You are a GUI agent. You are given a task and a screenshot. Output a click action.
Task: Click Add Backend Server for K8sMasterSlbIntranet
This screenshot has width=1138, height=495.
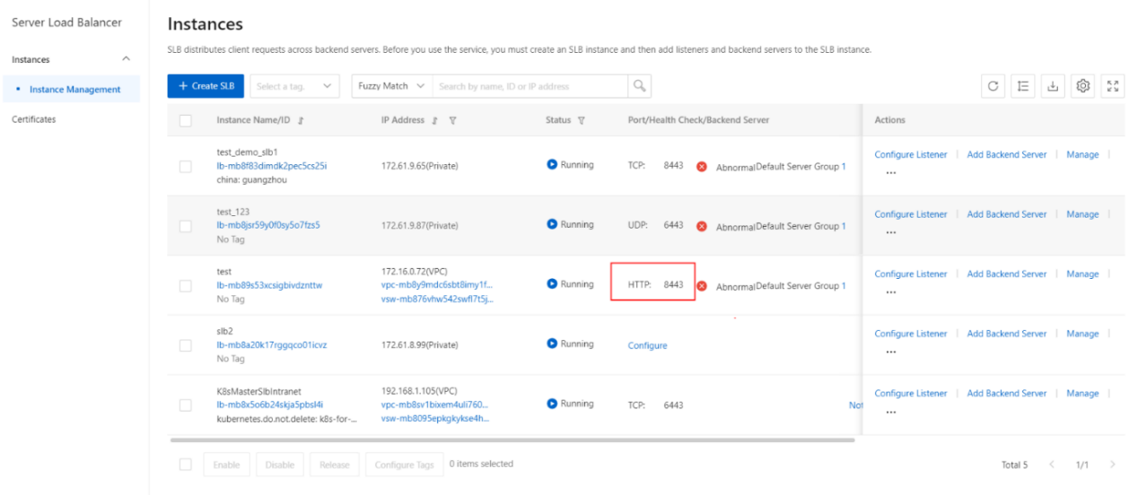[1007, 393]
